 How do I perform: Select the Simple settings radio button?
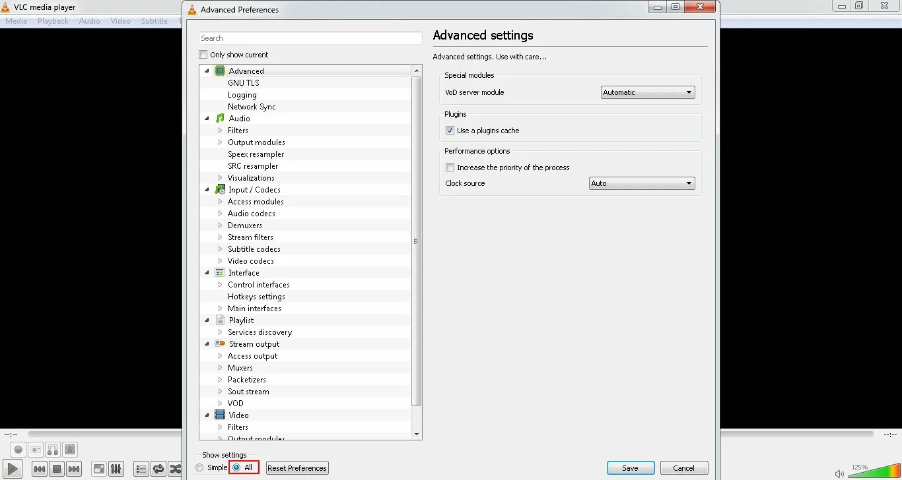[x=199, y=467]
